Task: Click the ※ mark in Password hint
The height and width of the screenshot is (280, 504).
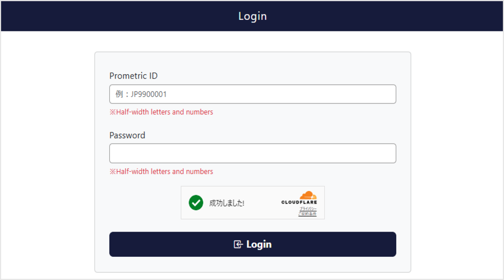Action: (113, 172)
